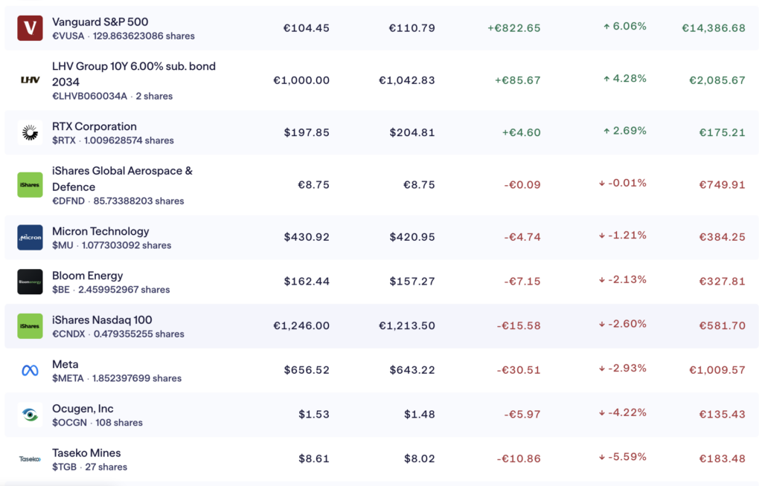
Task: Open the Taseko Mines holding name
Action: click(x=86, y=453)
